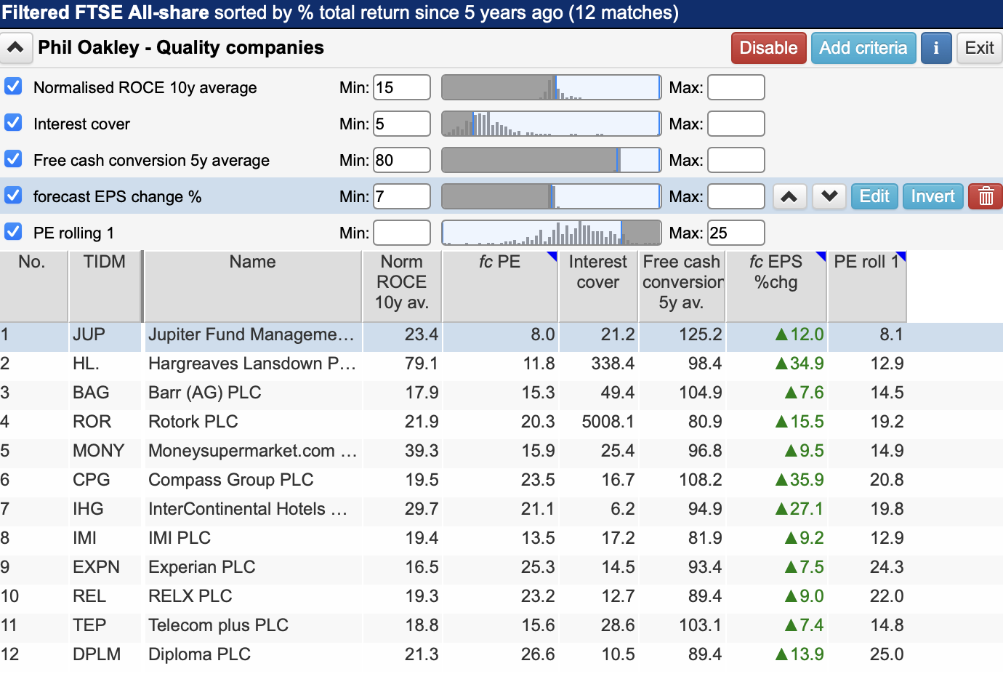Edit the forecast EPS change criterion
Viewport: 1003px width, 682px height.
point(874,196)
